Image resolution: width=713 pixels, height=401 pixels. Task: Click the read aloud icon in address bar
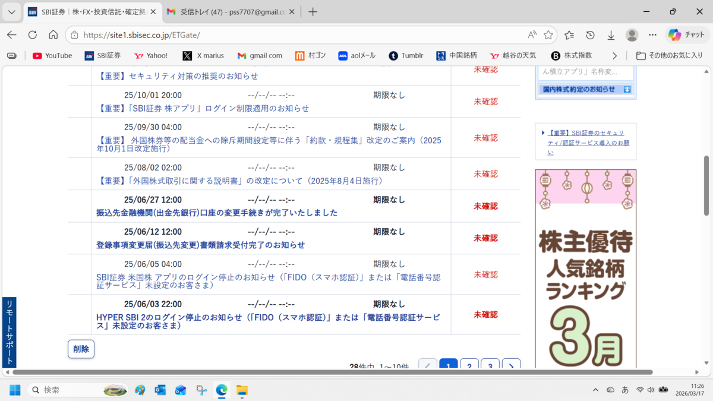point(532,35)
